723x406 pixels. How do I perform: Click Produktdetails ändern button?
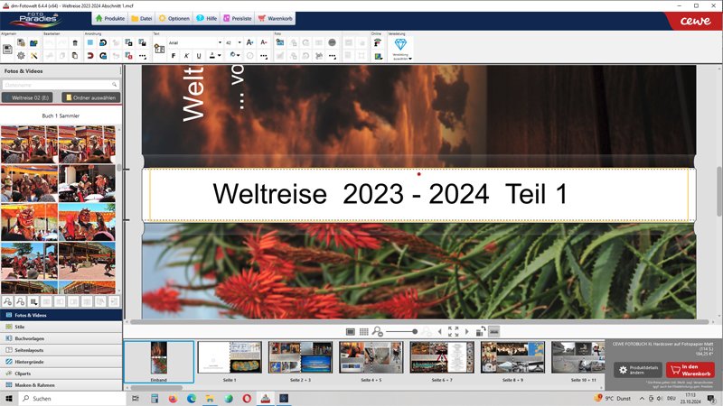pos(638,370)
